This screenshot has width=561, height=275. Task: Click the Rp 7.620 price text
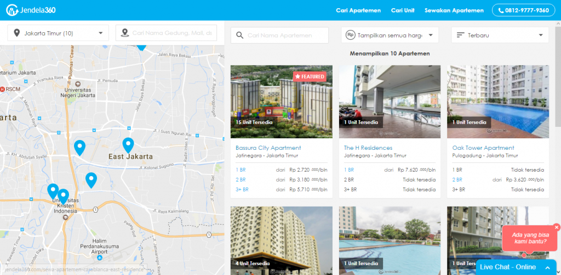tap(416, 170)
